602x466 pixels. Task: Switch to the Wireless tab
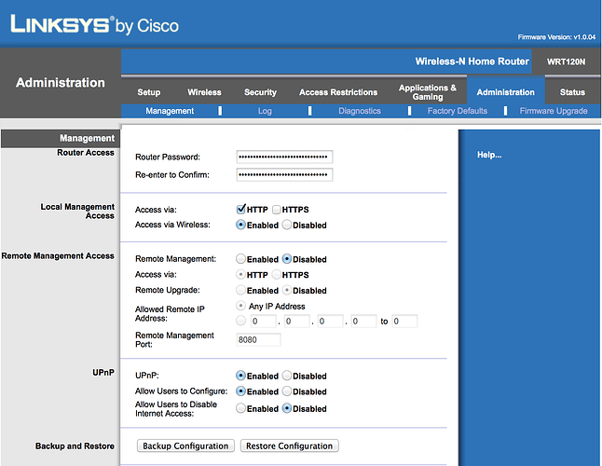(204, 92)
